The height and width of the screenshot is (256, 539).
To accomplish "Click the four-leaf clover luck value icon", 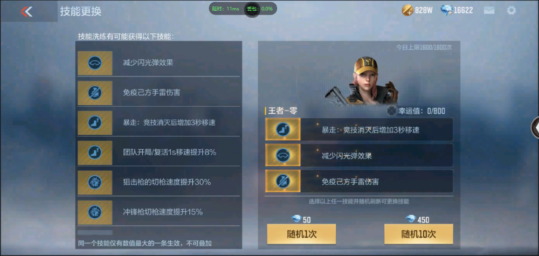I will [x=391, y=110].
